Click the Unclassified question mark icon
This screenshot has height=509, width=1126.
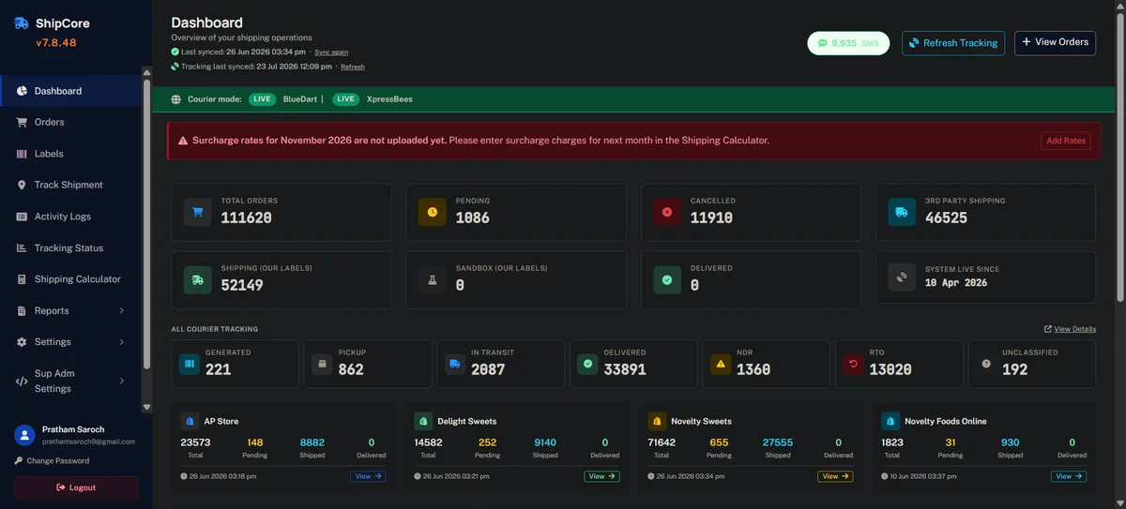coord(986,364)
